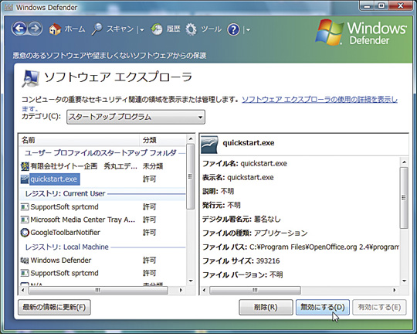This screenshot has width=417, height=334.
Task: Select the GoogleToolbarNotifier row
Action: tap(103, 233)
